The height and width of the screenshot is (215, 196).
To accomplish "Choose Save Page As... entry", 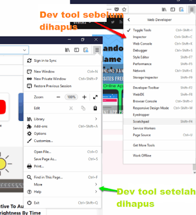I will point(62,159).
